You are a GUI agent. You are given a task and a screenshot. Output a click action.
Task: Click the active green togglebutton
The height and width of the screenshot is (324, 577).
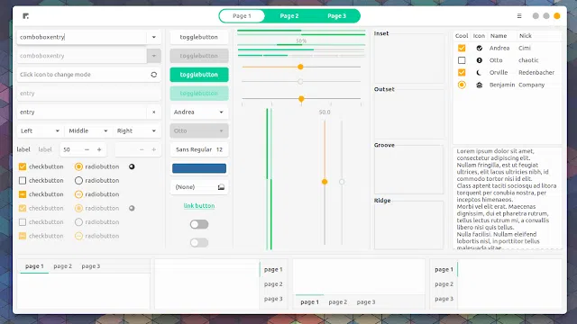(x=199, y=75)
